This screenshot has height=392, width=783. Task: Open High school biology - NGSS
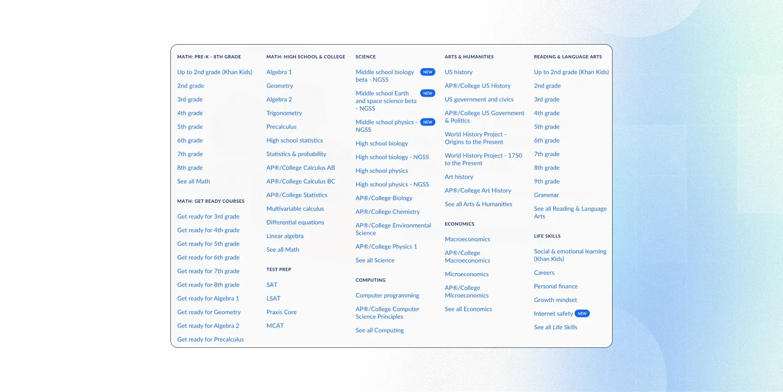[x=392, y=157]
